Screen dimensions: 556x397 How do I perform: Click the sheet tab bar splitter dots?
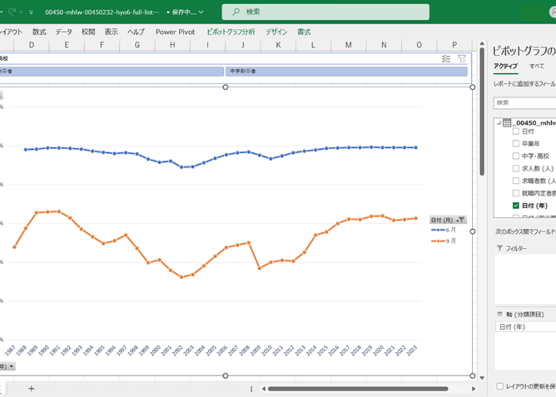[252, 389]
